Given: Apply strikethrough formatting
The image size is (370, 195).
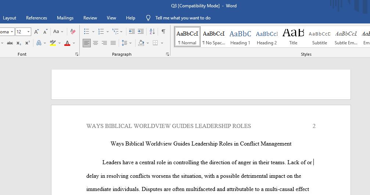Looking at the screenshot, I should [10, 43].
